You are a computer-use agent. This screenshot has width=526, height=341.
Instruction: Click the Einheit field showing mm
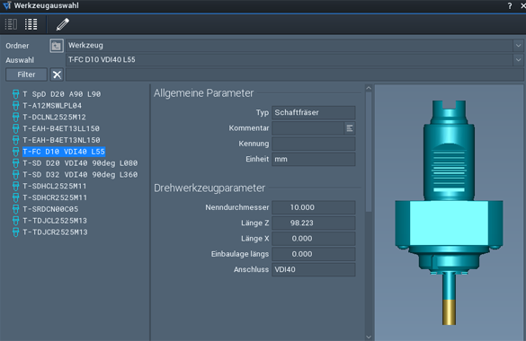tap(313, 160)
